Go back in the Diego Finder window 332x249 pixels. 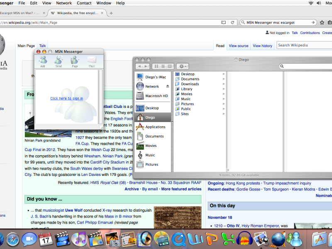point(139,66)
